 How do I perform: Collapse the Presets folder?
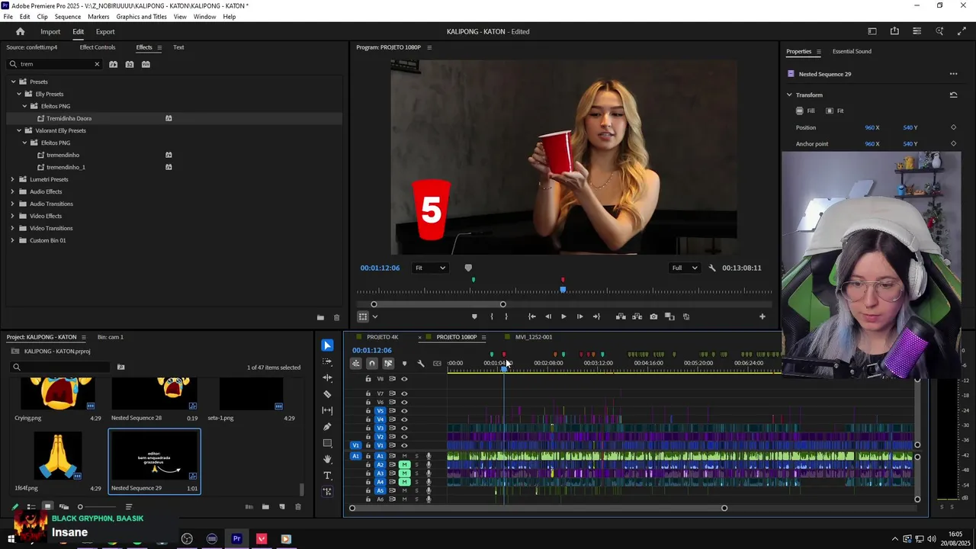point(13,82)
